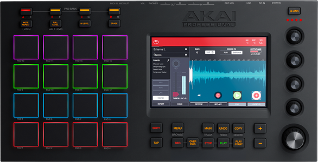Tap the Output Gain level bar
Screen dimensions: 318x162
pyautogui.click(x=256, y=51)
